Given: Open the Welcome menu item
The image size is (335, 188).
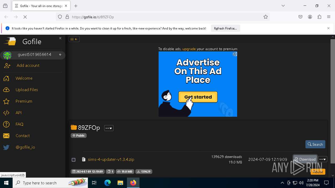Looking at the screenshot, I should (x=24, y=78).
